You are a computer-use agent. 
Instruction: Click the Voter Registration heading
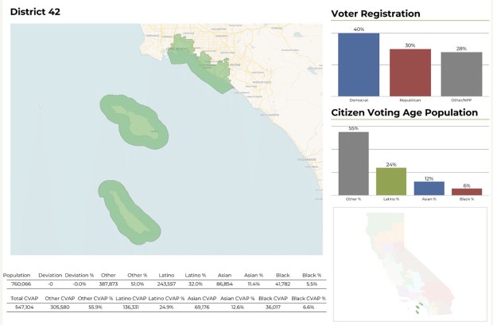[375, 14]
